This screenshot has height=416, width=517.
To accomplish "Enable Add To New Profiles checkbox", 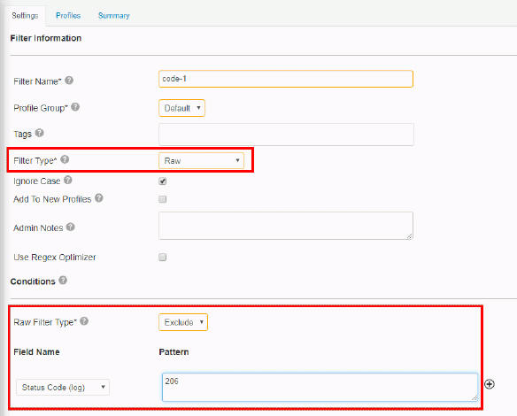I will (x=163, y=199).
